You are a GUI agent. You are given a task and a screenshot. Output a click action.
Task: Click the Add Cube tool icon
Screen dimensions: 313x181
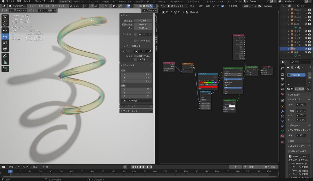click(x=5, y=69)
